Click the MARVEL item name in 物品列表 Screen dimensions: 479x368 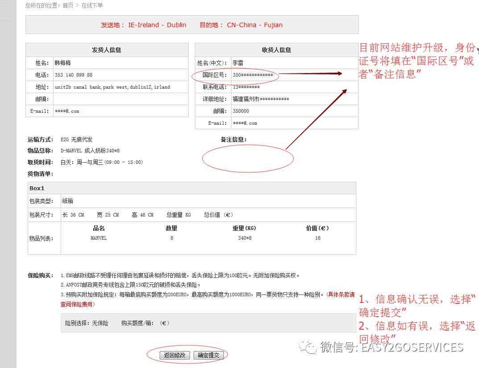coord(99,238)
